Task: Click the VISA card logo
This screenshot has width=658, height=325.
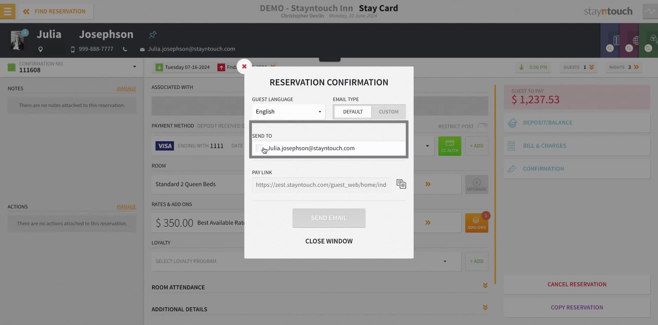Action: click(165, 146)
